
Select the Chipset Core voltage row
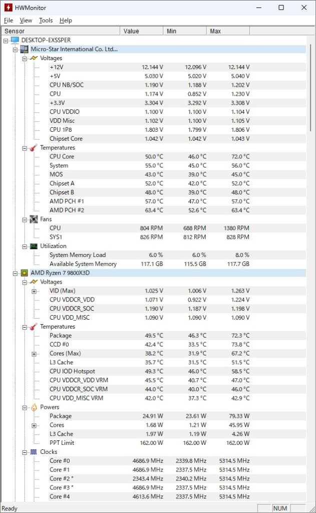click(x=177, y=139)
